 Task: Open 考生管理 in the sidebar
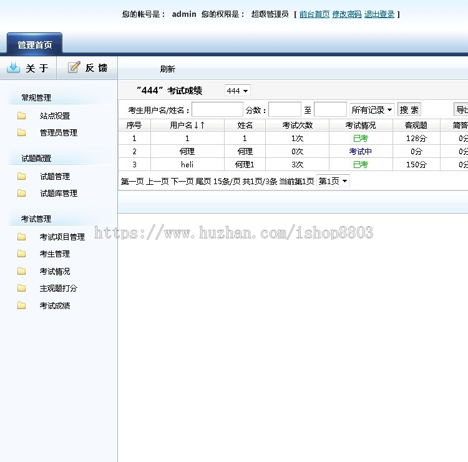point(55,254)
